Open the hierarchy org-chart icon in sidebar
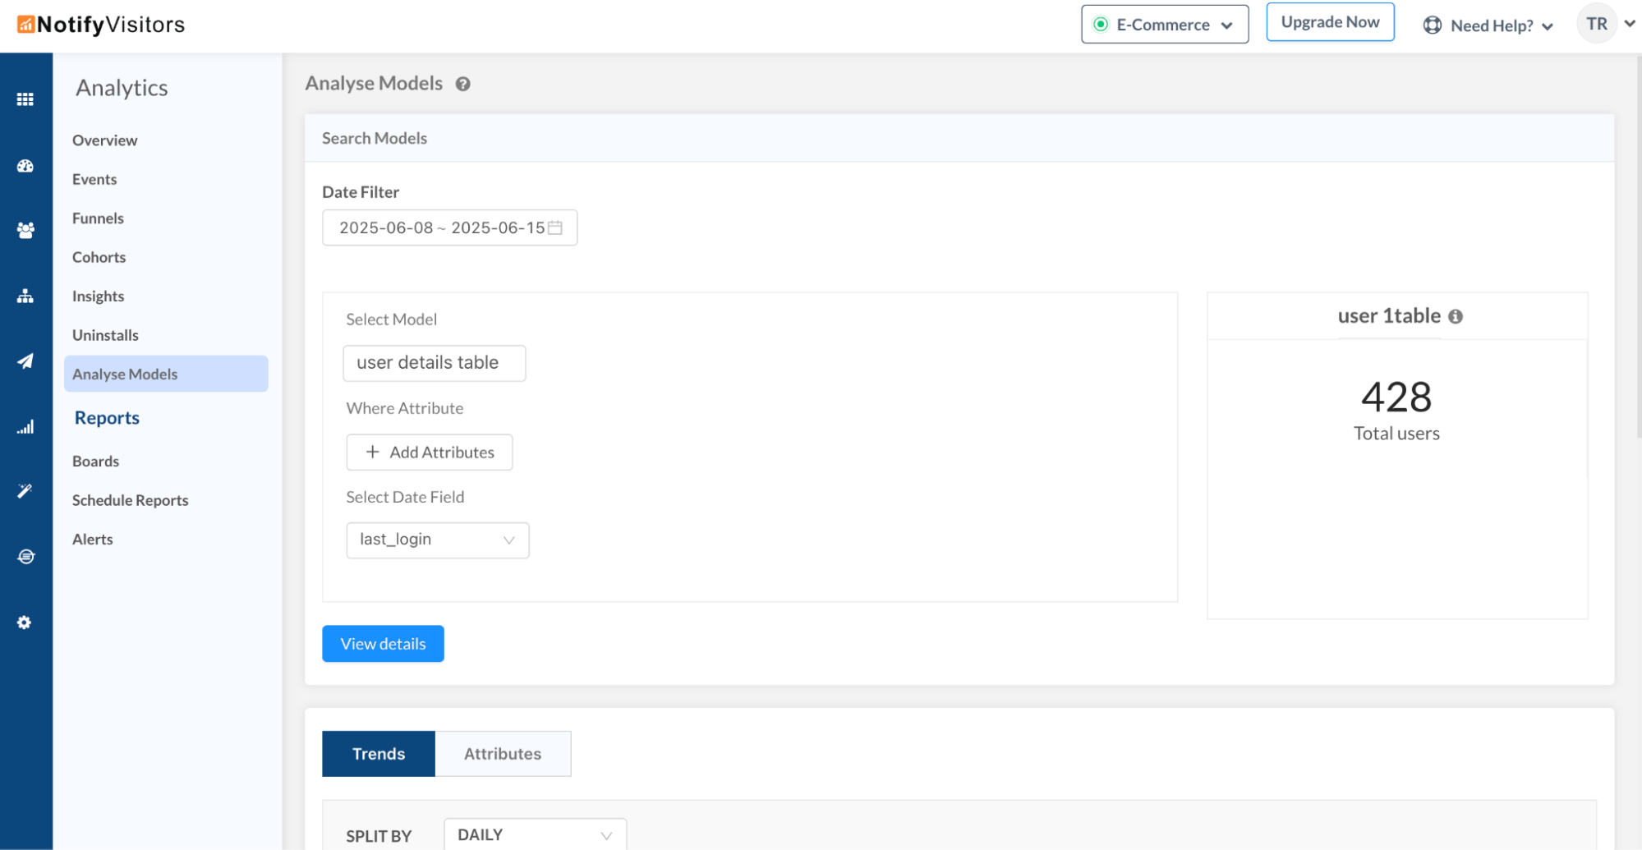Screen dimensions: 1642x850 tap(25, 296)
